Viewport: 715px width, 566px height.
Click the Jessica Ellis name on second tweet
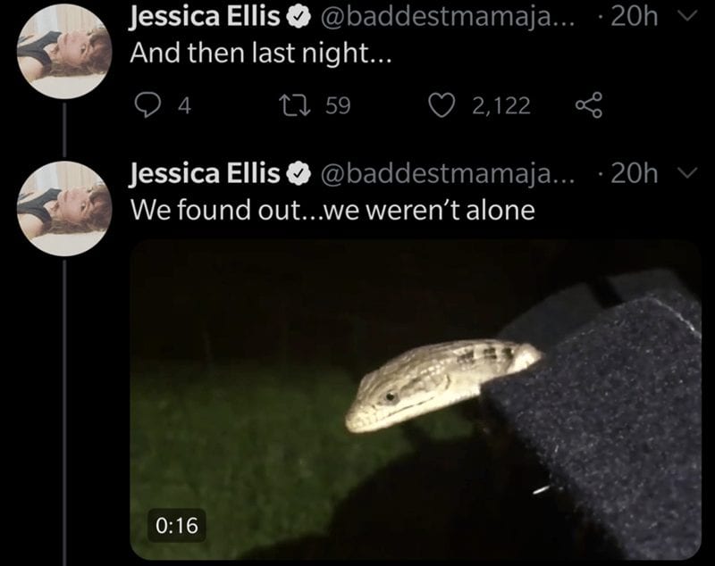pyautogui.click(x=205, y=174)
